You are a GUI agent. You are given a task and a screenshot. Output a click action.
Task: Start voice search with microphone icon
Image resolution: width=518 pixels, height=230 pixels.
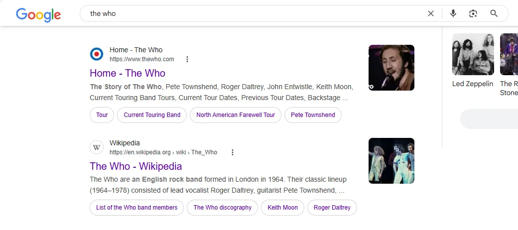click(x=453, y=13)
